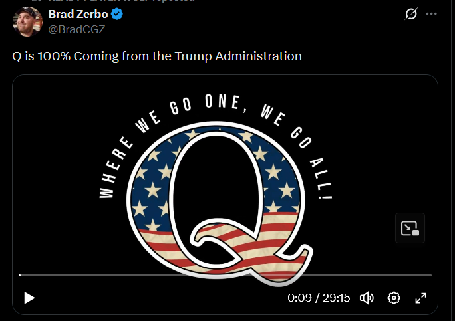This screenshot has height=321, width=455.
Task: Seek to middle of video progress bar
Action: click(226, 275)
